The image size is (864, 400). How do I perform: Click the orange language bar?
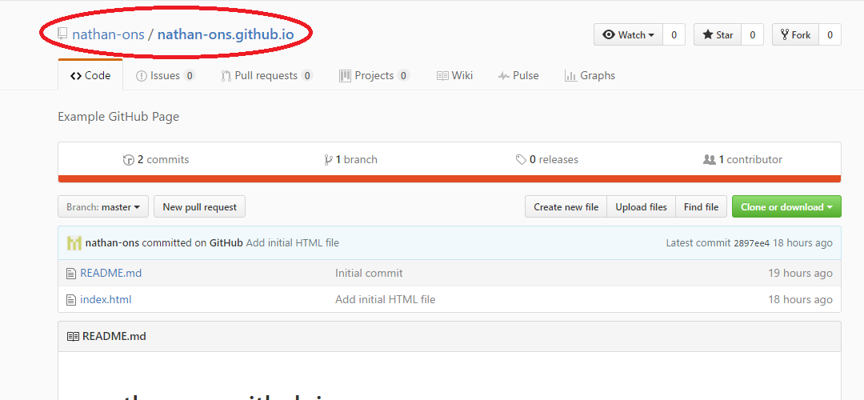click(450, 178)
